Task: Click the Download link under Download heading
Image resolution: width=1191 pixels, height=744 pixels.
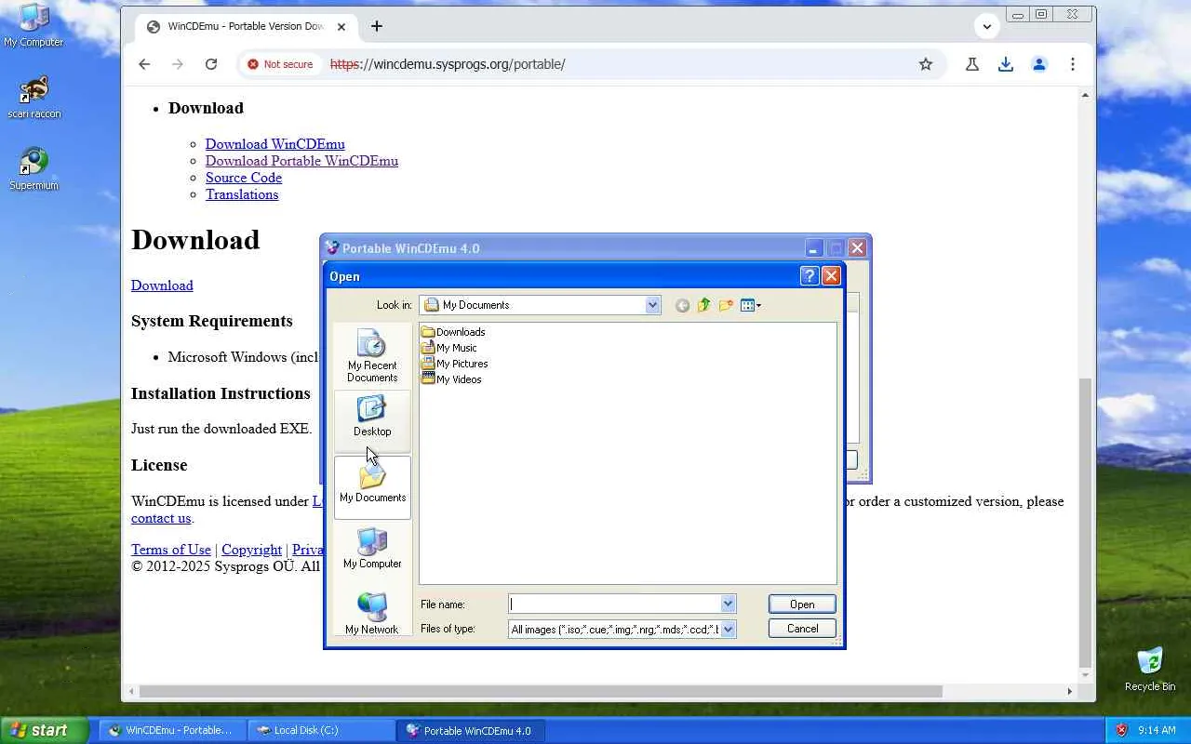Action: [162, 286]
